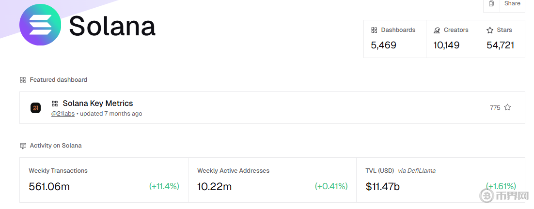Screen dimensions: 534x209
Task: Click the 54,721 Stars count
Action: click(x=500, y=45)
